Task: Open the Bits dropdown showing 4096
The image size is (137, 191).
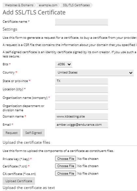Action: tap(64, 64)
